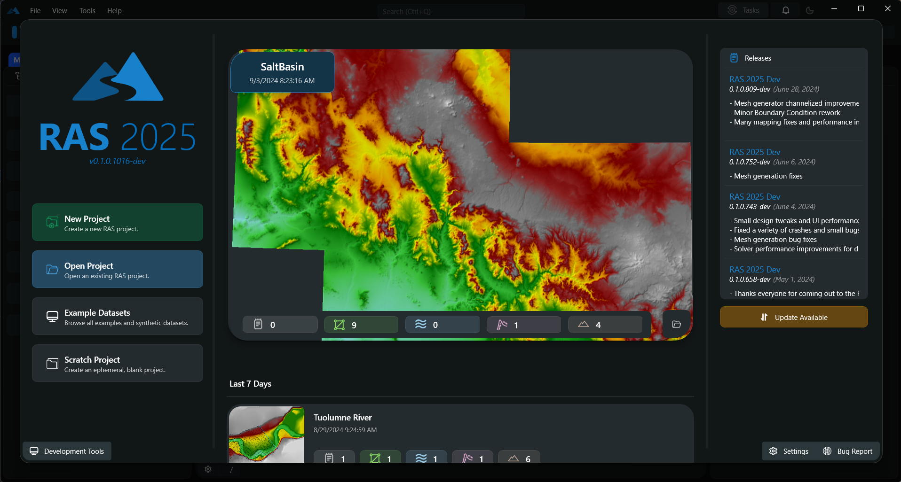Open the View menu
Viewport: 901px width, 482px height.
click(x=59, y=10)
